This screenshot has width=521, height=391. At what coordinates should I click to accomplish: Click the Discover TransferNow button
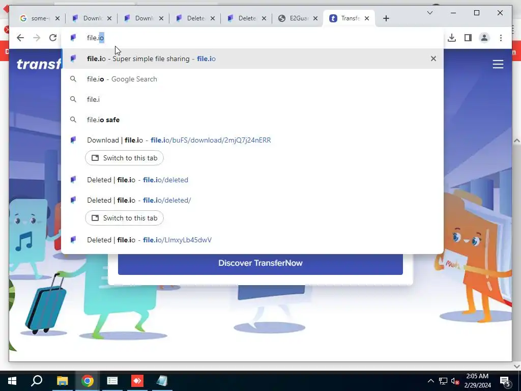pos(260,264)
